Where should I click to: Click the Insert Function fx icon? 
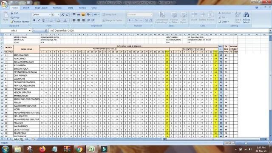[46, 31]
